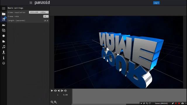187x105 pixels.
Task: Zoom in the timeline with magnifier plus
Action: (x=55, y=102)
